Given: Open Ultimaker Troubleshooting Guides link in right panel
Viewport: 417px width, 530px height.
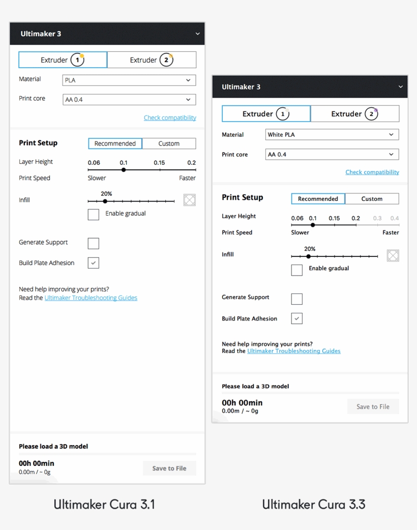Looking at the screenshot, I should pyautogui.click(x=294, y=351).
